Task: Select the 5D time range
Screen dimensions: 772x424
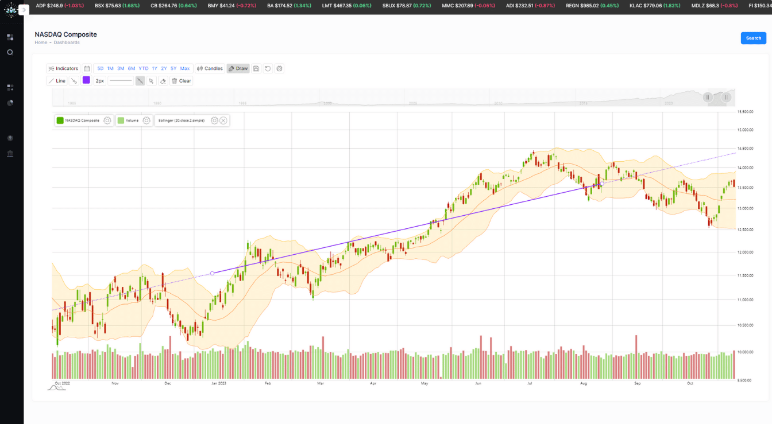Action: (x=101, y=68)
